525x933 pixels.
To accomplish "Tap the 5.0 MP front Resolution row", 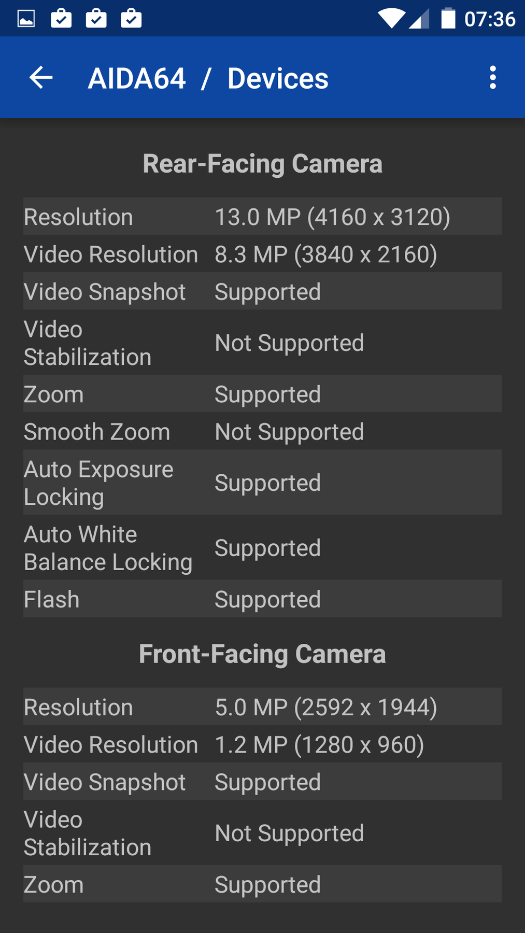I will (262, 707).
